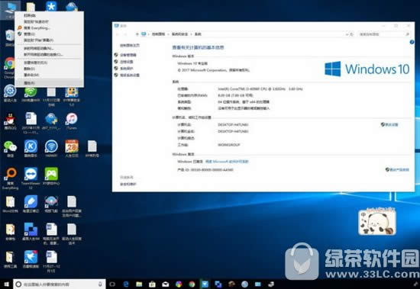Launch Google Chrome from the taskbar
The height and width of the screenshot is (289, 420).
click(192, 284)
